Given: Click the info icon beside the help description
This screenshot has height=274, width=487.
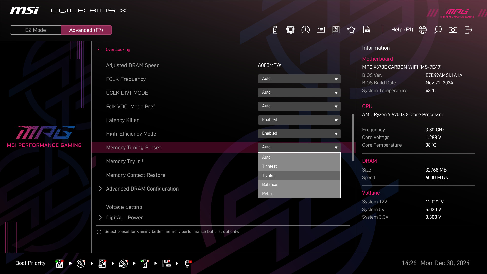Looking at the screenshot, I should [x=99, y=232].
